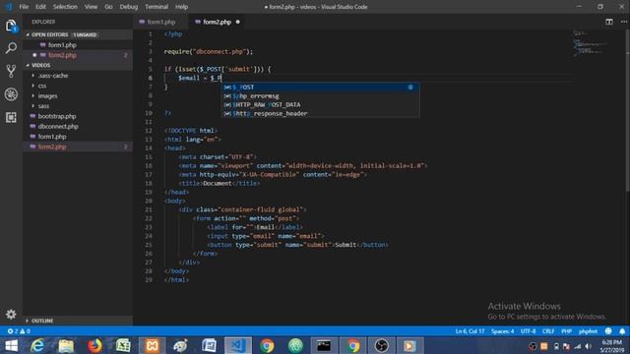
Task: Switch to the form1.php editor tab
Action: (160, 22)
